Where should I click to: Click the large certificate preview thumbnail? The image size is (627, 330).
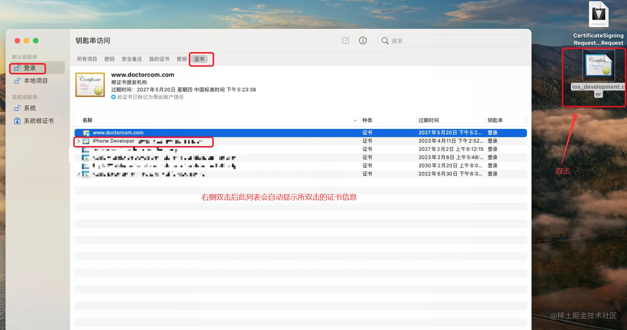[x=90, y=85]
